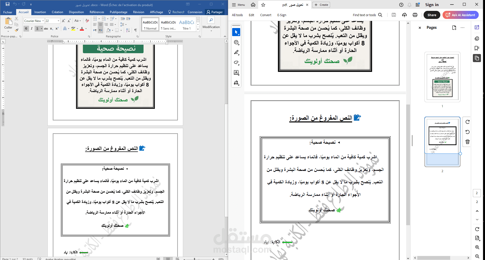Open the Affichage ribbon tab
485x260 pixels.
pyautogui.click(x=156, y=12)
